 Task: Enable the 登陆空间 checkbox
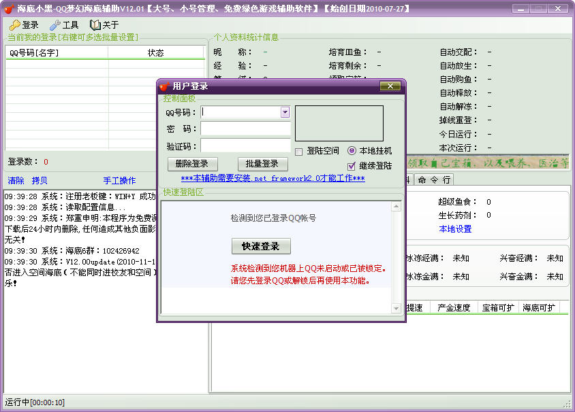click(x=299, y=151)
